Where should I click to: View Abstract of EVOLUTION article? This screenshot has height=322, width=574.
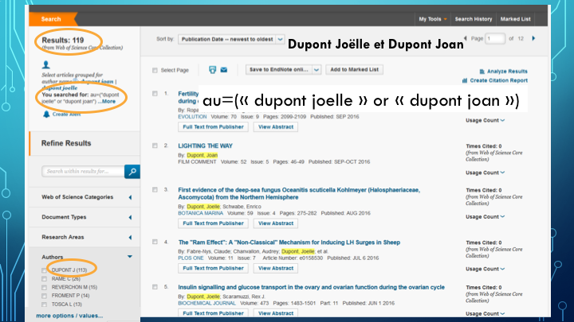276,127
